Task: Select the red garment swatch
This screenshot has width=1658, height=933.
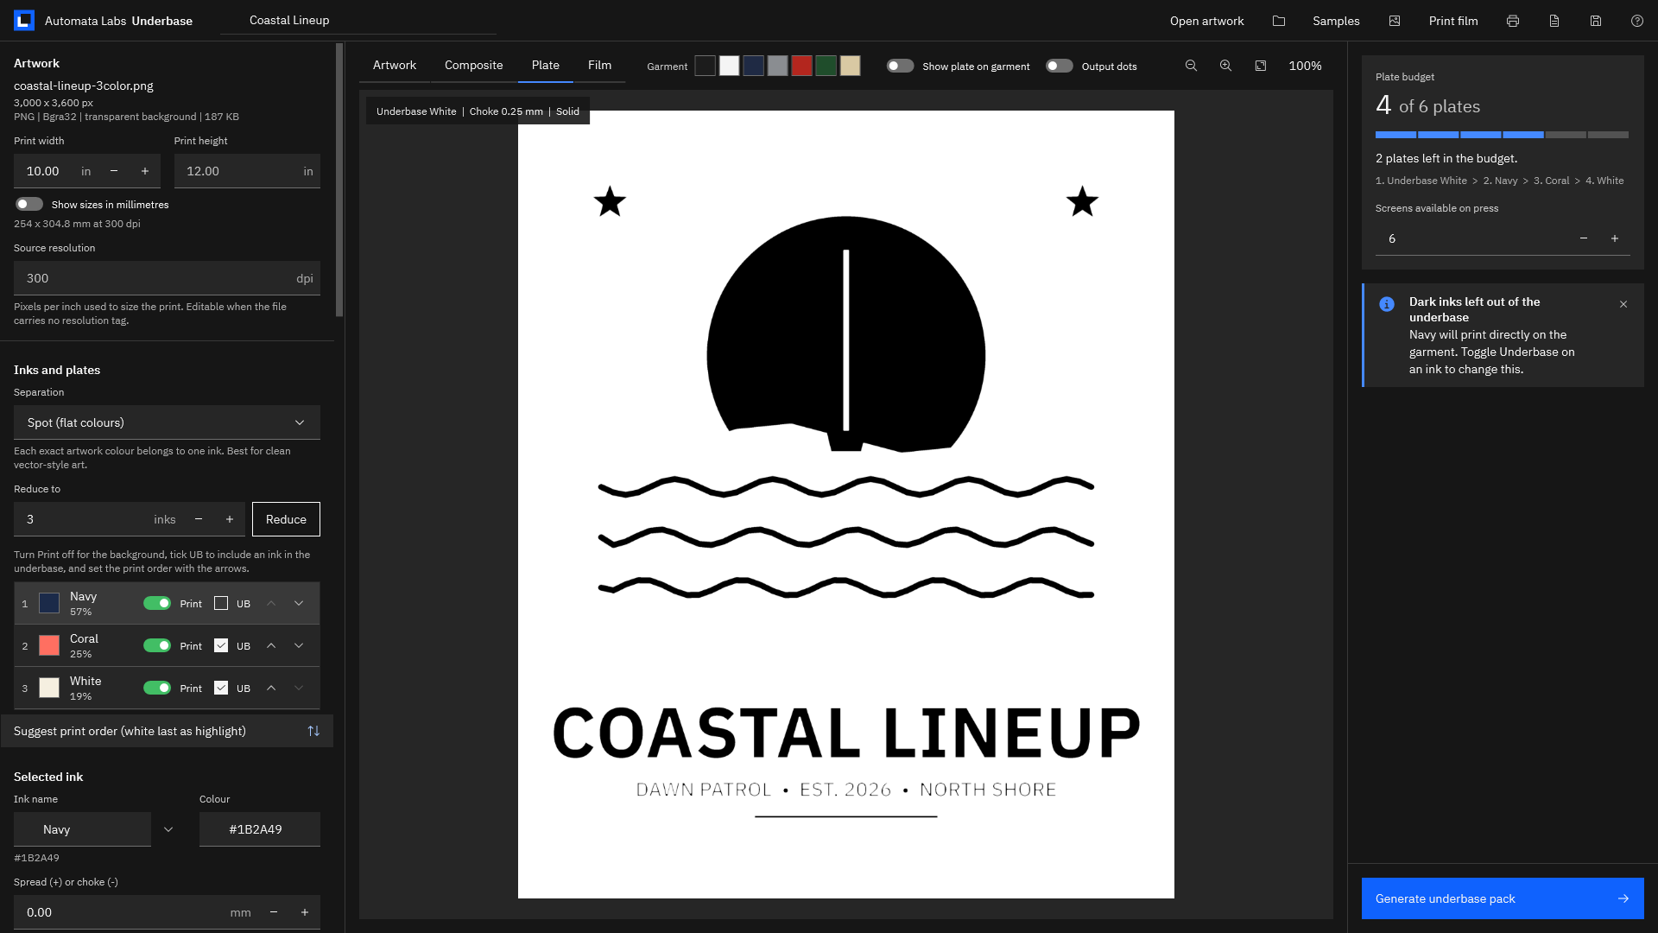Action: [802, 66]
